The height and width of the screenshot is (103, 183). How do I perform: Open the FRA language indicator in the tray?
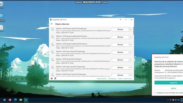(182, 99)
